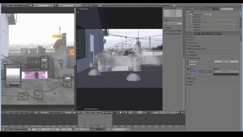Enable the Edge checkbox
The width and height of the screenshot is (243, 137).
215,68
